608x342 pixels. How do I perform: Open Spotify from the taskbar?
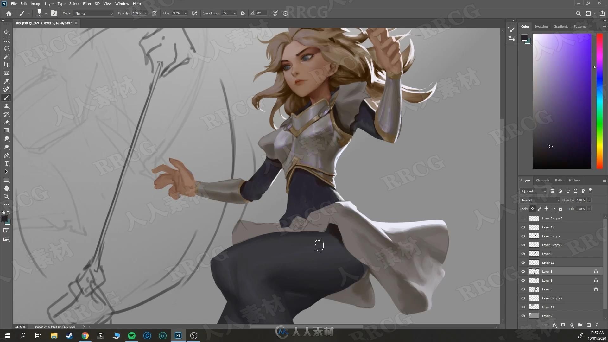click(132, 336)
